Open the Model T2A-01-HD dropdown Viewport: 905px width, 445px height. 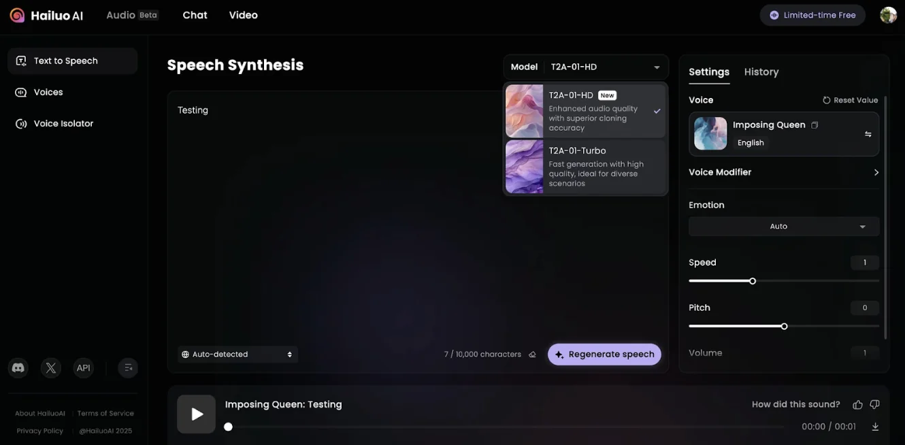586,67
